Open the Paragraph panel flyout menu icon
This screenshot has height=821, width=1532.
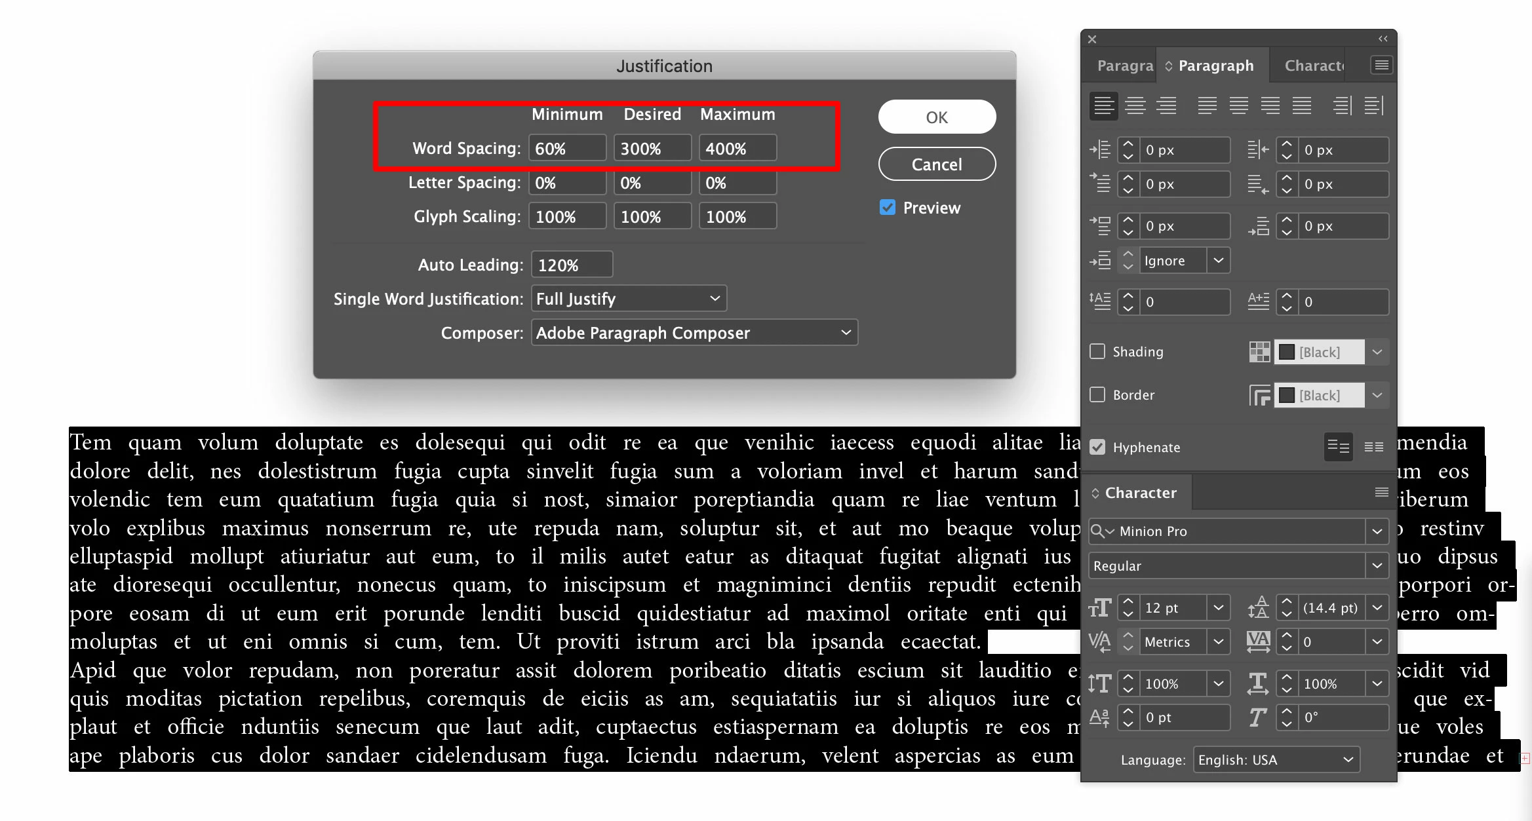1381,65
